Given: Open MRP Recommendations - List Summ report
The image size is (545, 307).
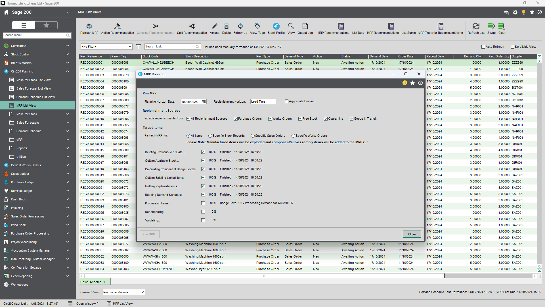Looking at the screenshot, I should (x=391, y=26).
